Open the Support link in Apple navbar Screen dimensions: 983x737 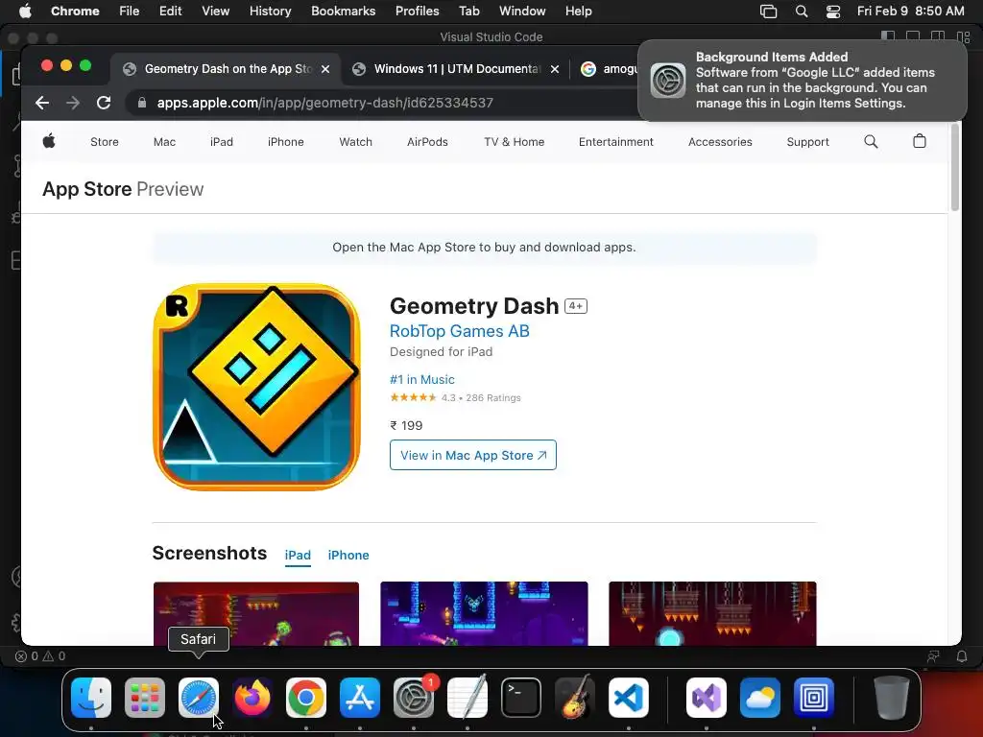click(x=807, y=142)
